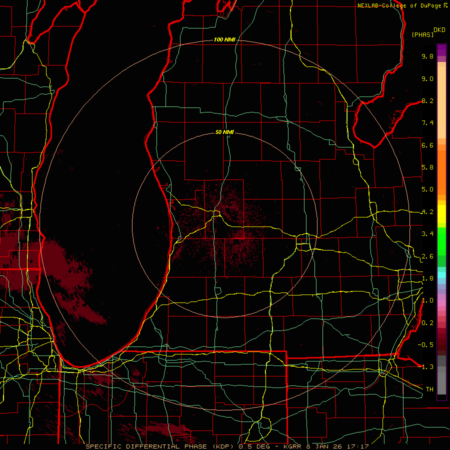This screenshot has width=450, height=450.
Task: Click the 4.2 value on the color scale
Action: (427, 212)
